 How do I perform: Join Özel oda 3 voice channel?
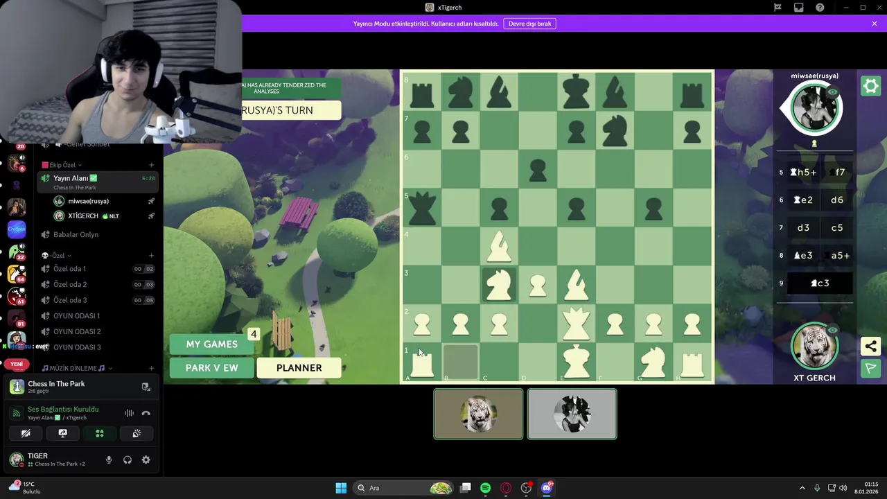point(98,300)
